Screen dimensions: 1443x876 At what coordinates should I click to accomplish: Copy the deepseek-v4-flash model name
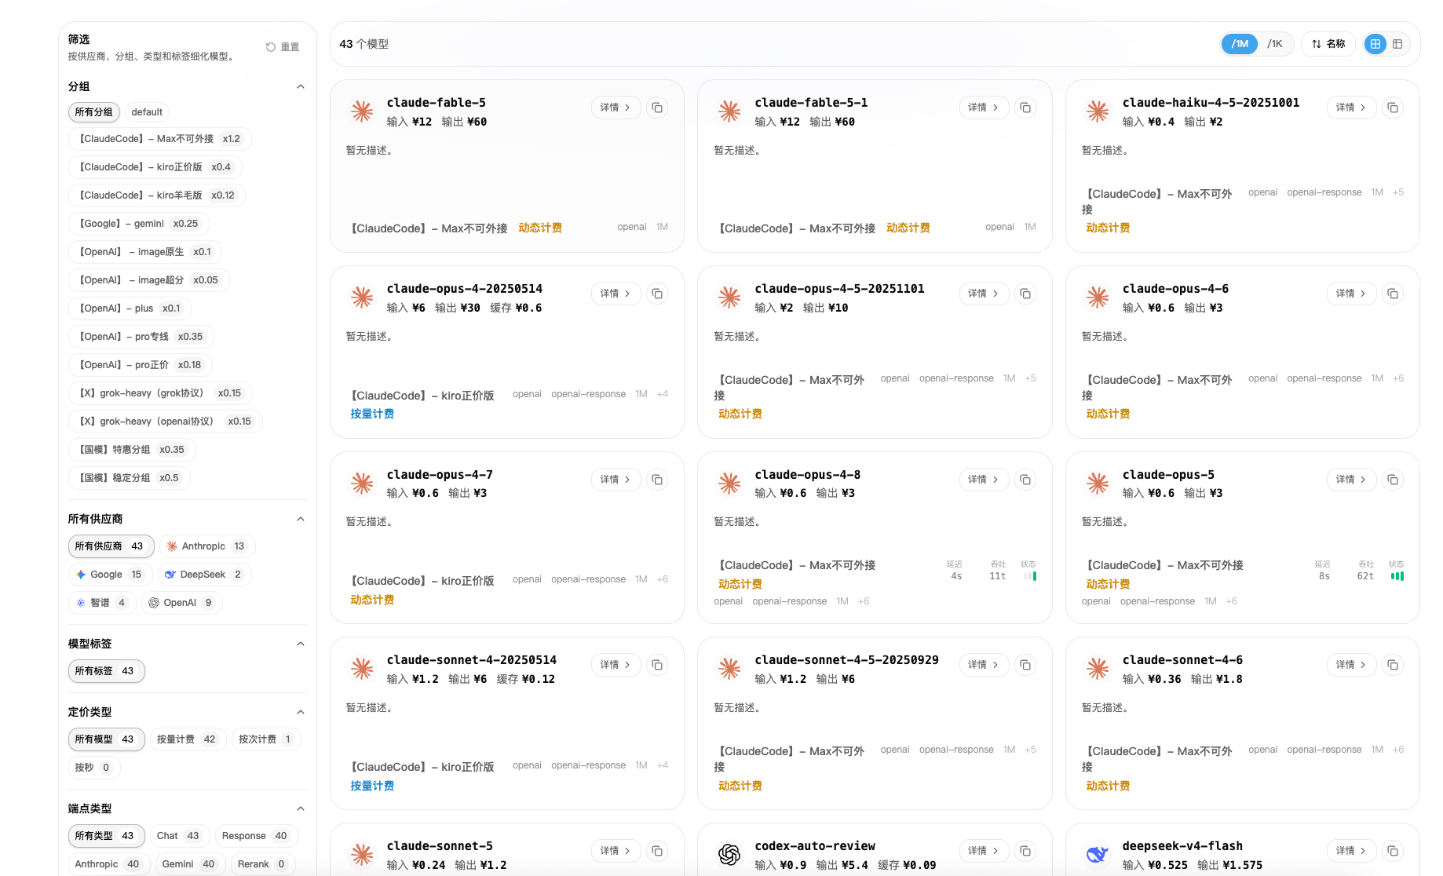[1393, 851]
